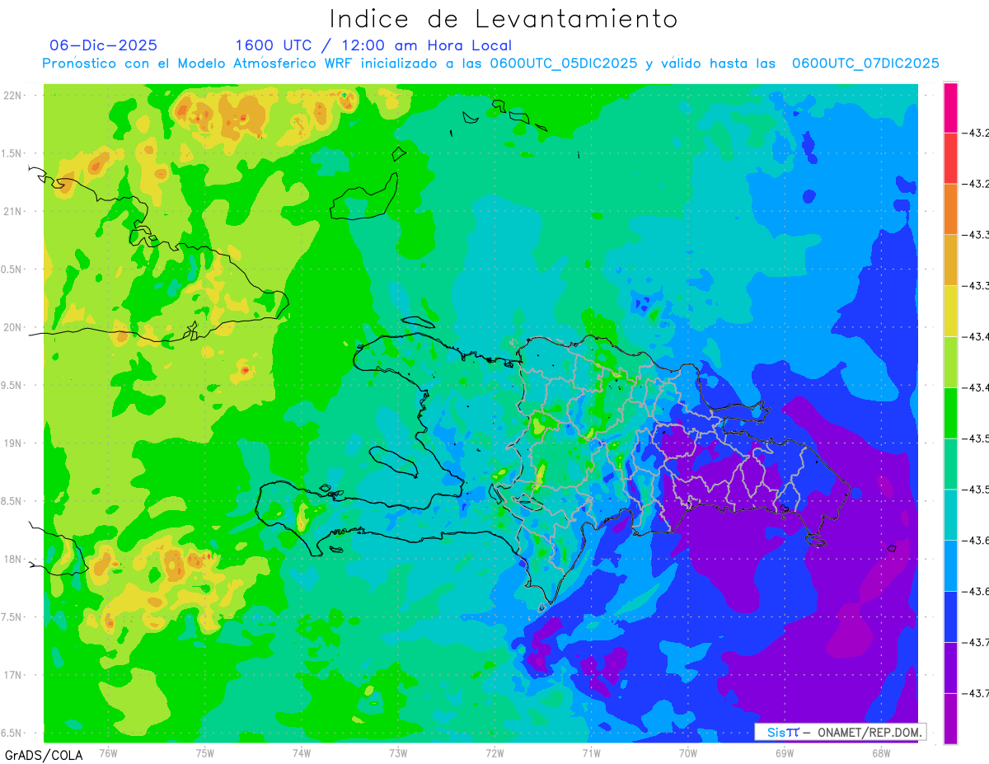Screen dimensions: 989x764
Task: Click the '76W' longitude label
Action: (108, 752)
